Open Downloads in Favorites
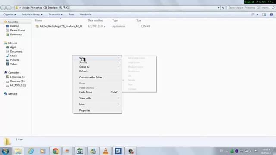Screen dimensions: 276x155 16,34
